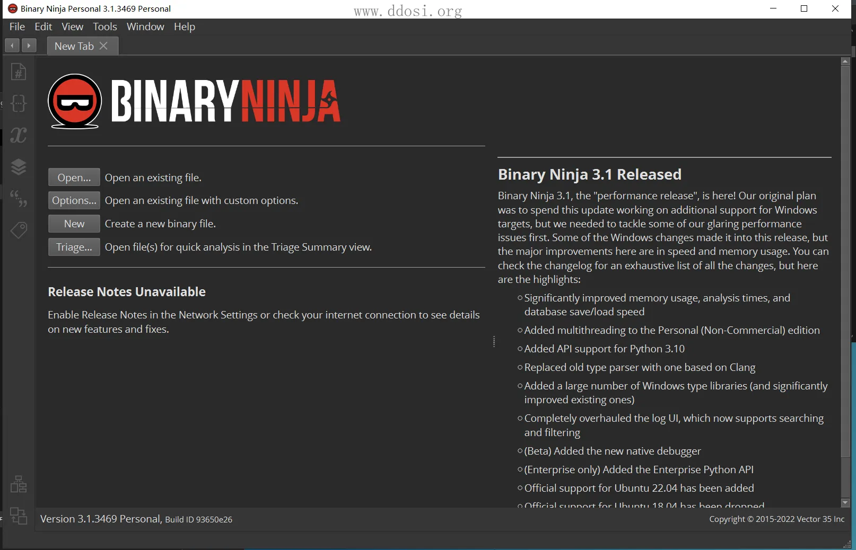856x550 pixels.
Task: Click the Binary Ninja 3.1 Released heading
Action: (589, 174)
